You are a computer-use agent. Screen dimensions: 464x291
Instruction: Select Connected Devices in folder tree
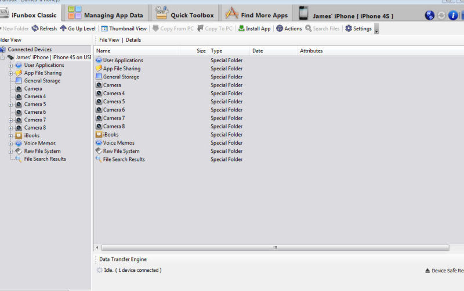point(30,49)
